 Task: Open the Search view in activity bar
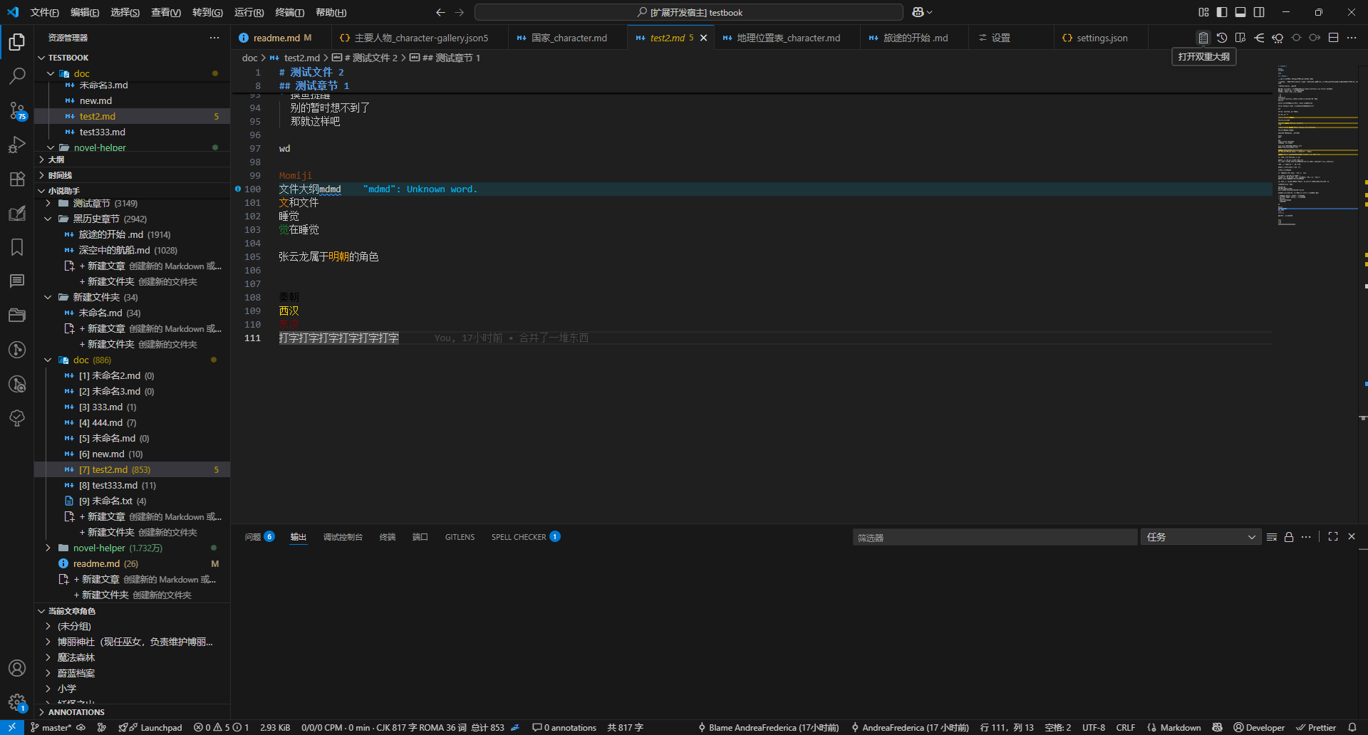[x=17, y=75]
